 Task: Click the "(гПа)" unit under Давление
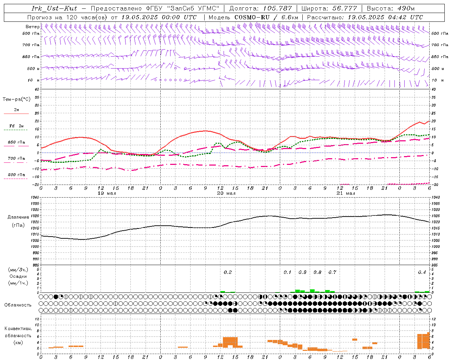click(18, 225)
